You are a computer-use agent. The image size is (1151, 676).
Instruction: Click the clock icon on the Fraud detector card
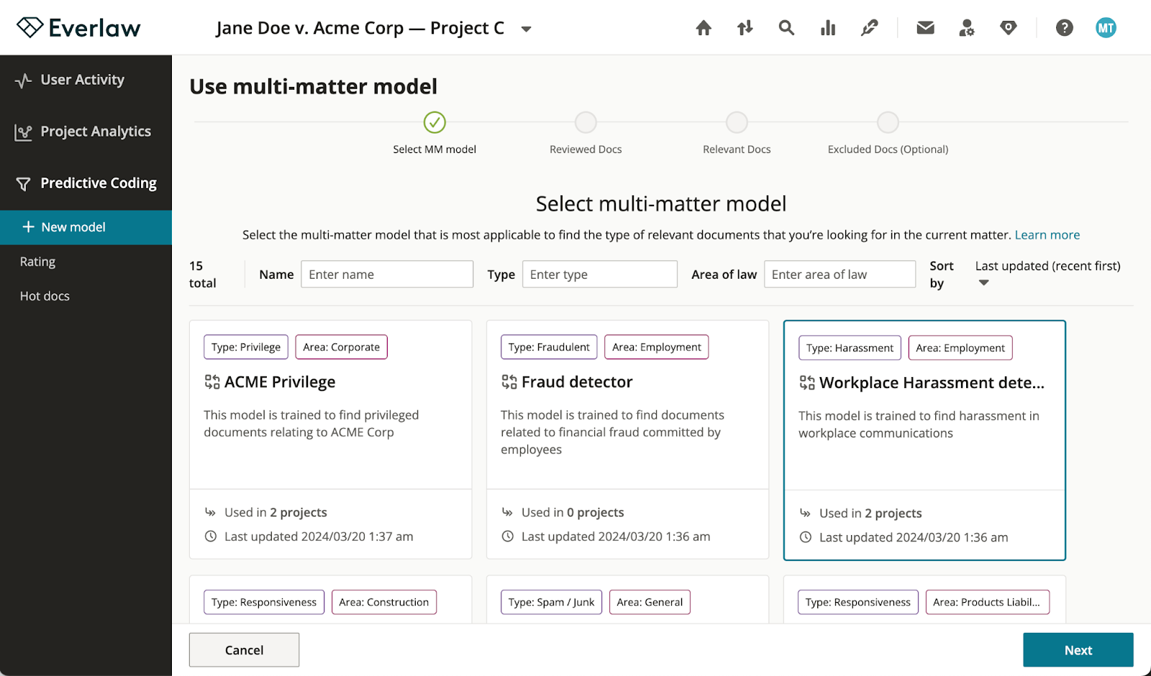click(508, 537)
